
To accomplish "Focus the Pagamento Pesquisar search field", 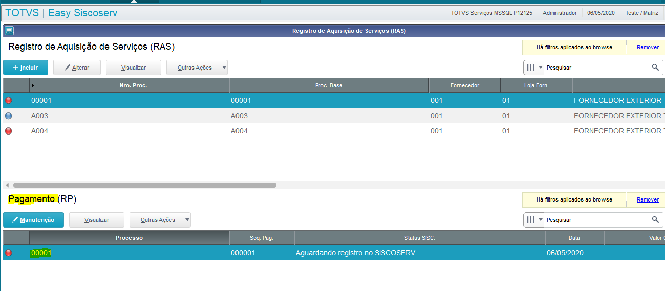I will tap(597, 220).
